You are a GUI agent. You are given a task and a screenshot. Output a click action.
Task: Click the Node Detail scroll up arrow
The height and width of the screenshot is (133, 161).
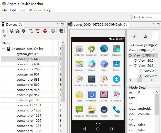(157, 92)
